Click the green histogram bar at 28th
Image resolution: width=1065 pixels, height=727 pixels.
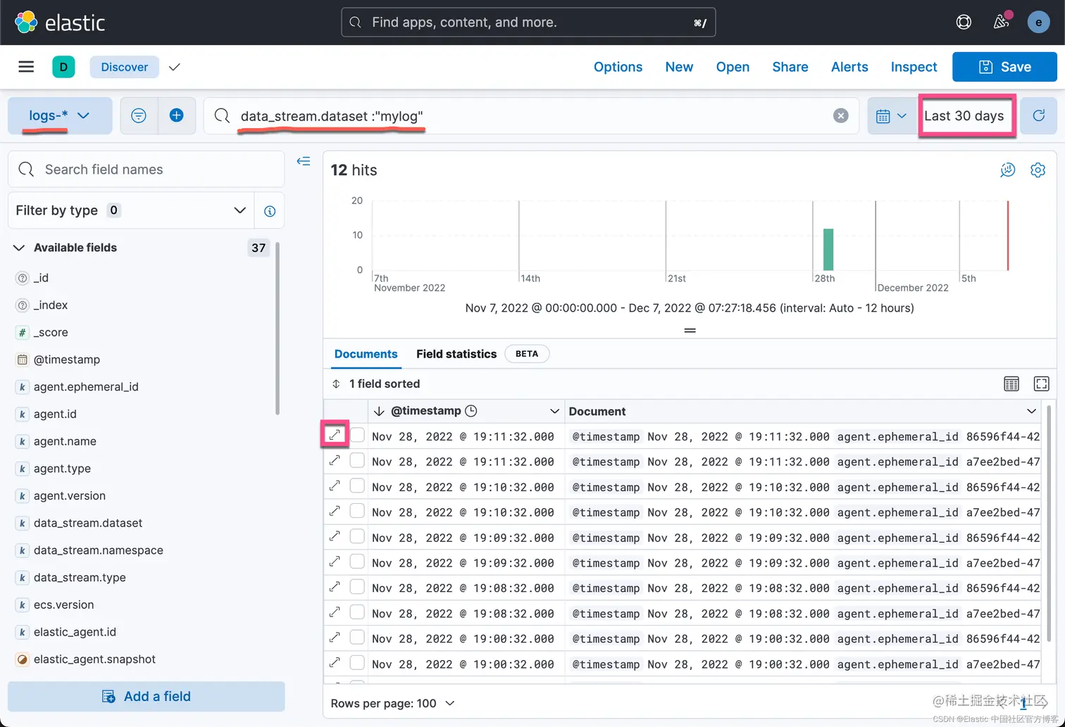pyautogui.click(x=828, y=249)
